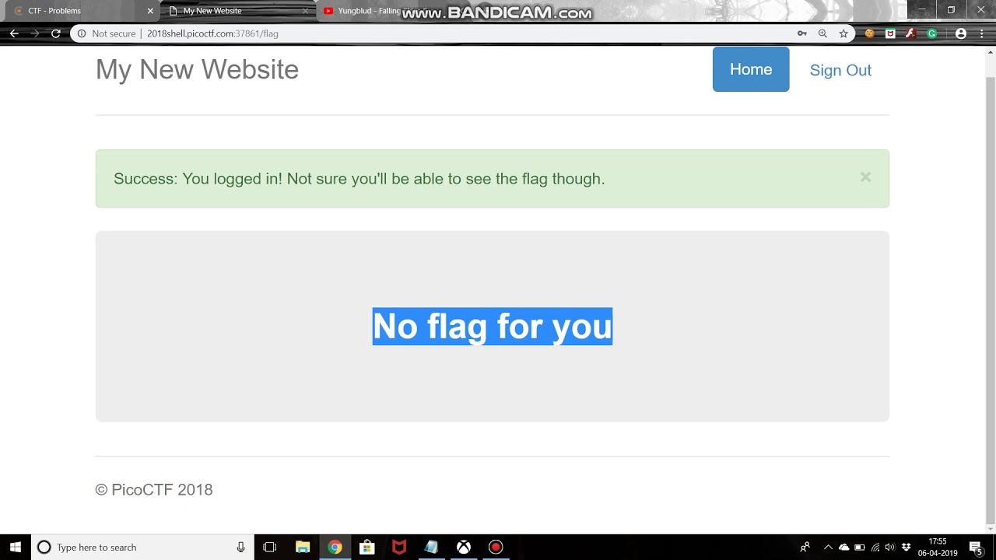
Task: Click the browser forward arrow
Action: [x=35, y=33]
